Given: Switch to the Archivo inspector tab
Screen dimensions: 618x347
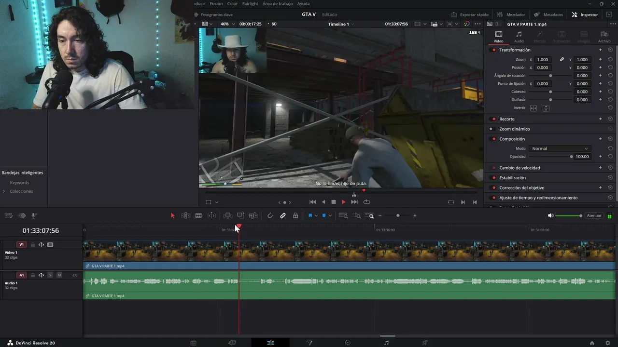Looking at the screenshot, I should 604,37.
